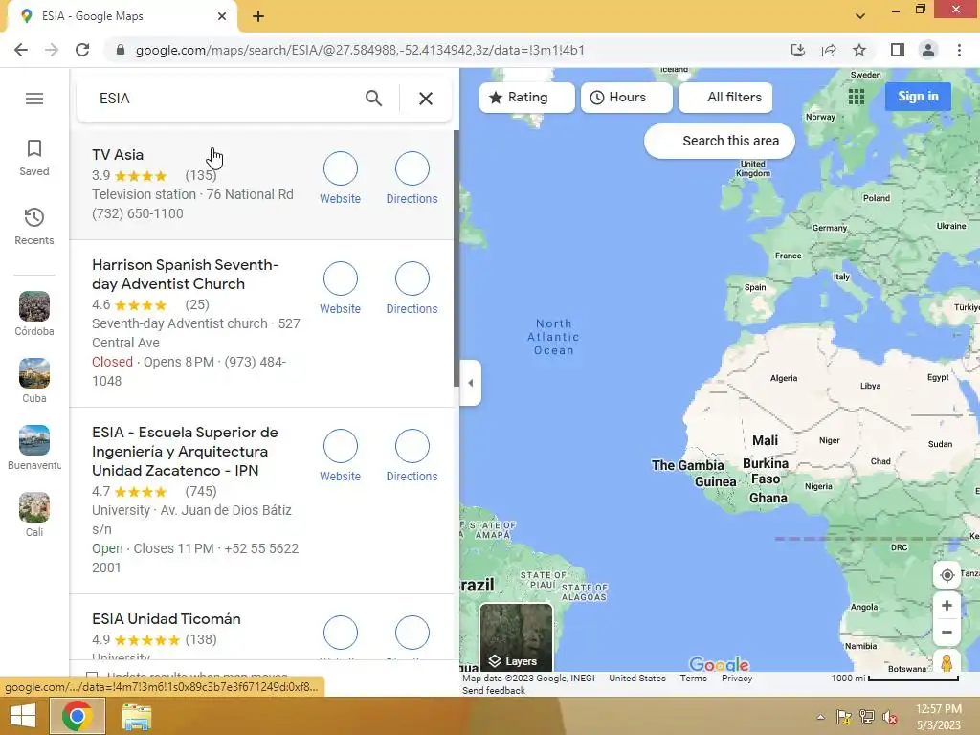Click the Chrome taskbar icon
Screen dimensions: 980x735
pyautogui.click(x=77, y=716)
